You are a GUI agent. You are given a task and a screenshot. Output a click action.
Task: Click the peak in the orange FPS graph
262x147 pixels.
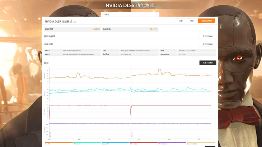click(x=78, y=73)
